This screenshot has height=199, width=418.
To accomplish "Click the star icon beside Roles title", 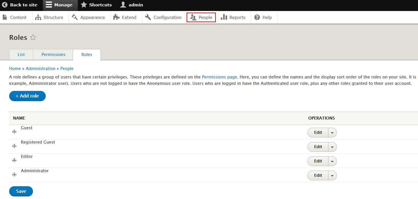I will (x=33, y=38).
